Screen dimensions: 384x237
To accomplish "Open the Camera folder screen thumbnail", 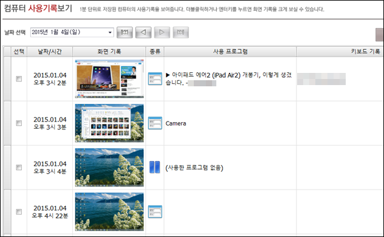I will 109,123.
